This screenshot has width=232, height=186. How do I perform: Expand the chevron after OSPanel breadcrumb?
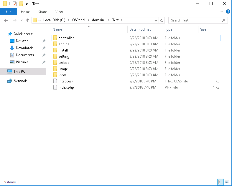pos(88,20)
